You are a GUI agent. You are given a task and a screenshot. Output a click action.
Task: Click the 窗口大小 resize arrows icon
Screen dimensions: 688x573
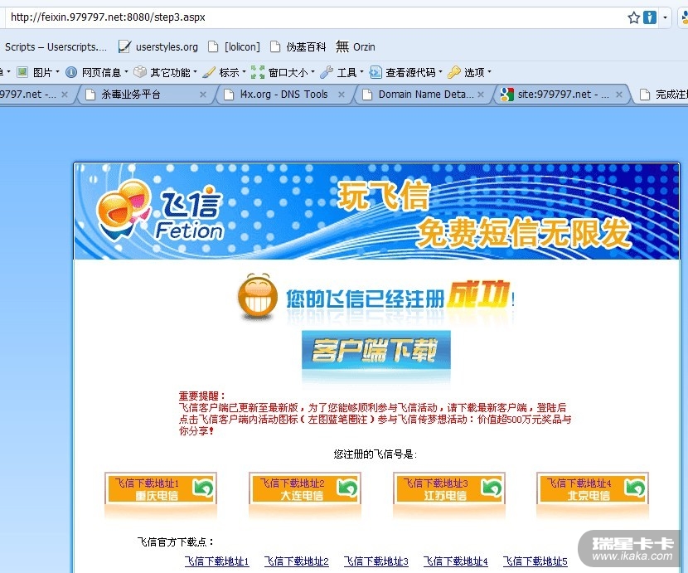coord(258,72)
